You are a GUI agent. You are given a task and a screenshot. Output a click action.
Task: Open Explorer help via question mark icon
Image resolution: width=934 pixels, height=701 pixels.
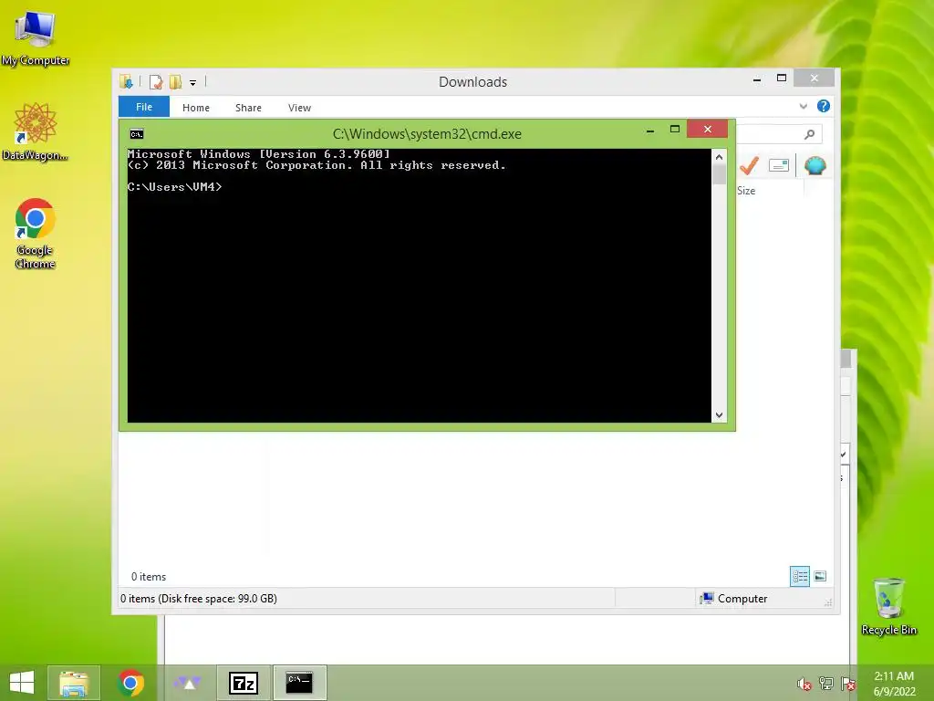click(x=824, y=106)
